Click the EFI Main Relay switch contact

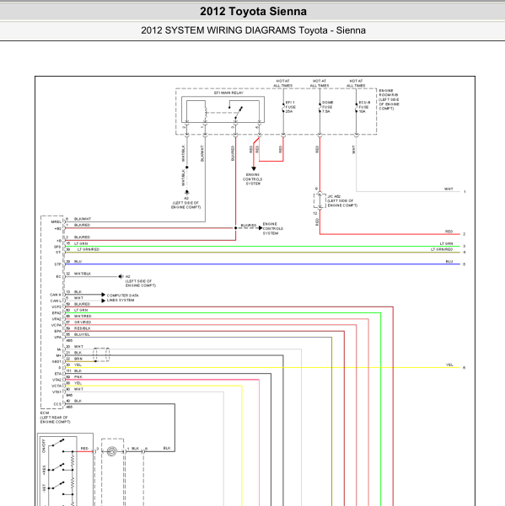pyautogui.click(x=239, y=112)
